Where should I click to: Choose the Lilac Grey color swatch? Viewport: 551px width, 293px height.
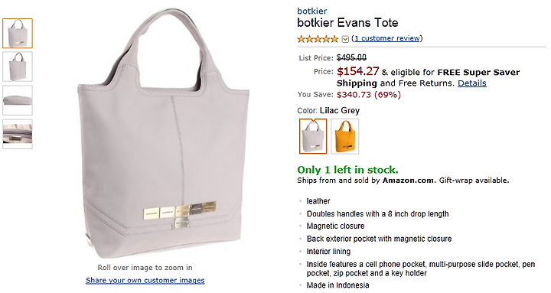tap(313, 136)
